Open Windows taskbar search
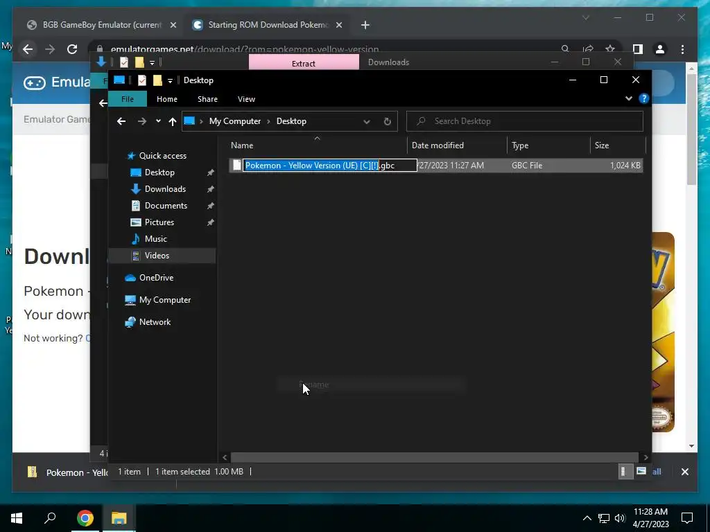 50,518
